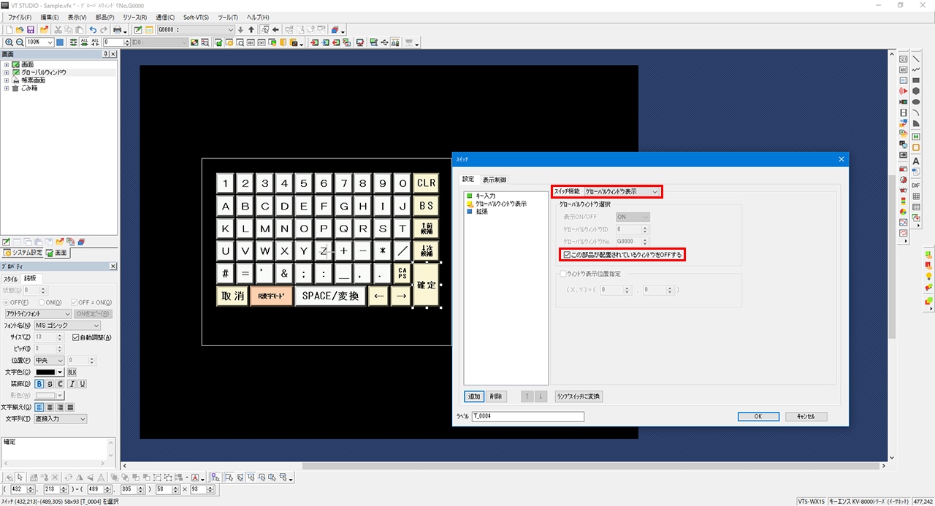Toggle the Bold decoration button

coord(39,384)
